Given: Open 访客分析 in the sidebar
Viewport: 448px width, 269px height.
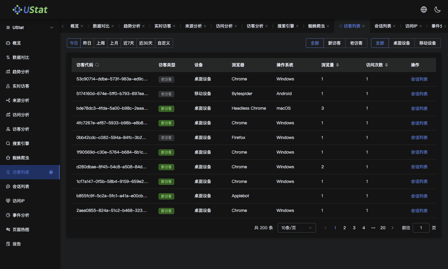Looking at the screenshot, I should pos(30,129).
